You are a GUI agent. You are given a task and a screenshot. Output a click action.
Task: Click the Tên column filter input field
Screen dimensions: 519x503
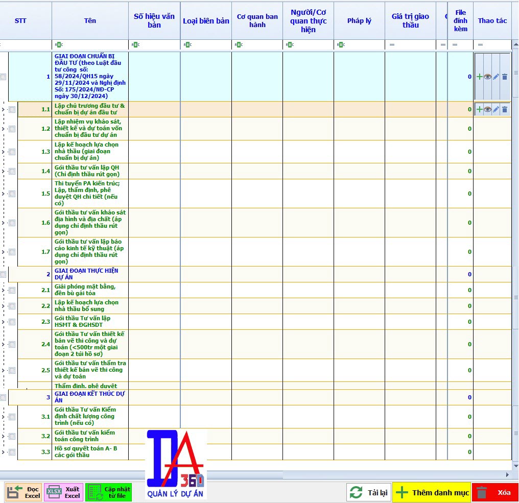pyautogui.click(x=95, y=45)
